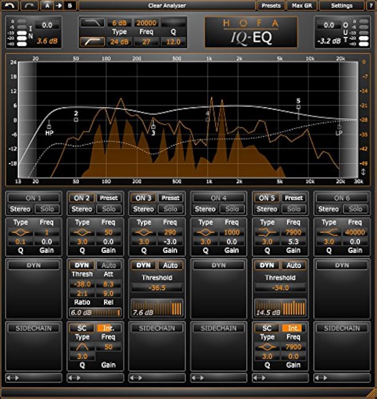Change band 4 Stereo channel mode

click(205, 209)
